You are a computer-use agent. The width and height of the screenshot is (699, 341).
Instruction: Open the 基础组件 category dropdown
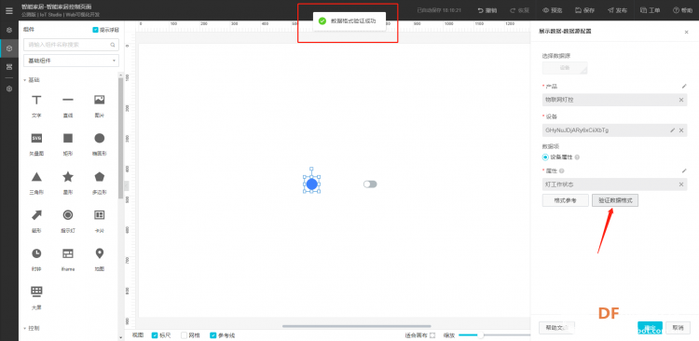pyautogui.click(x=72, y=61)
